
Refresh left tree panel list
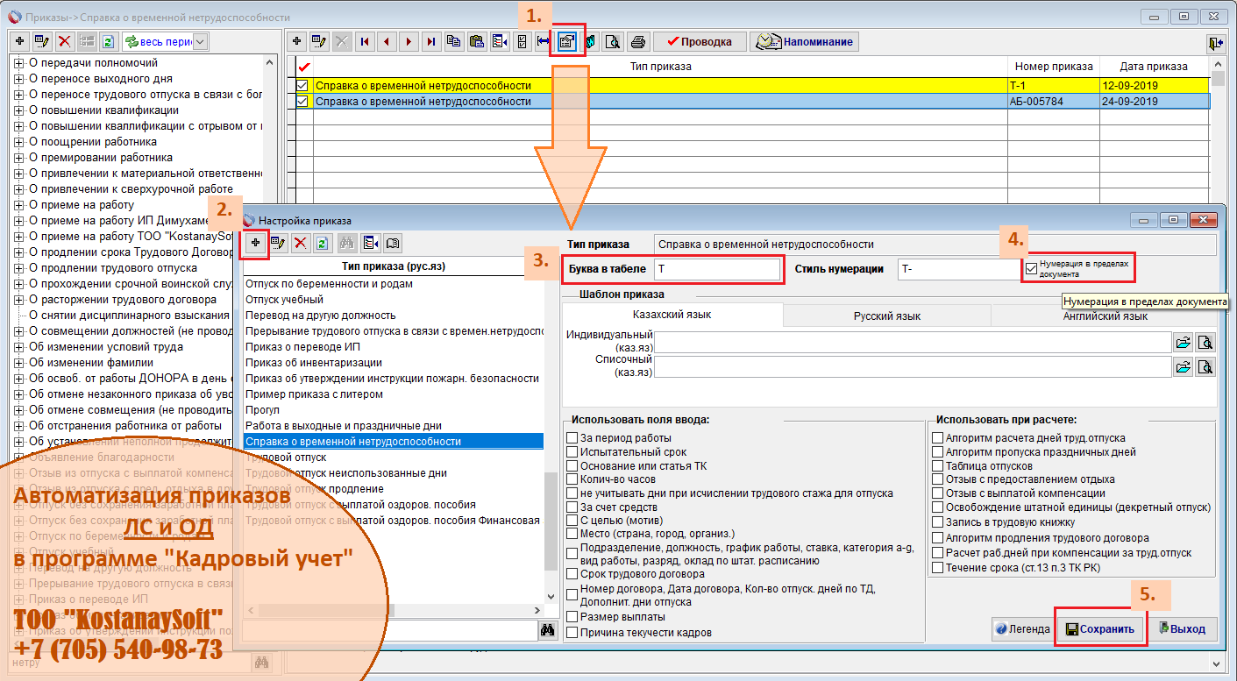coord(109,41)
